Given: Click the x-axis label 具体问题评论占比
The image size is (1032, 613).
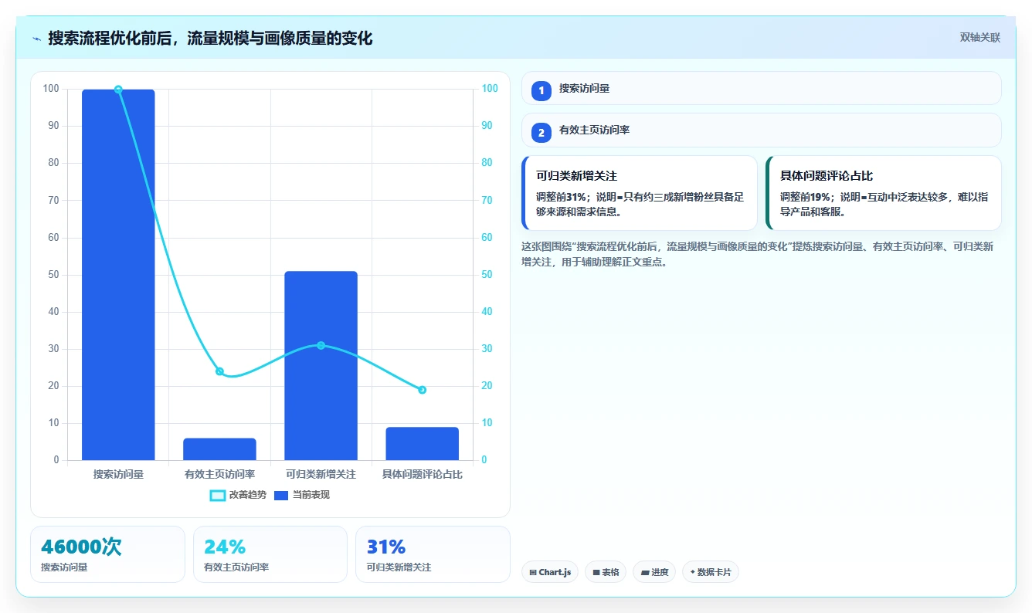Looking at the screenshot, I should point(422,474).
